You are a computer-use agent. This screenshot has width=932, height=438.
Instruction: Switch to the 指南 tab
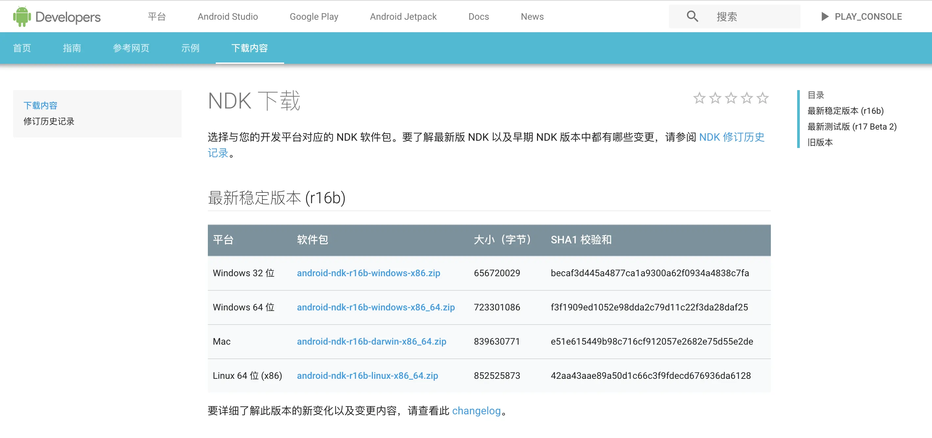72,48
